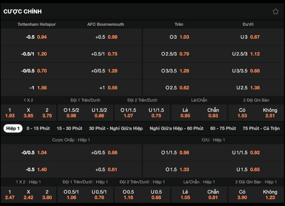285x206 pixels.
Task: Select the Hiệp 1 tab
Action: (13, 128)
